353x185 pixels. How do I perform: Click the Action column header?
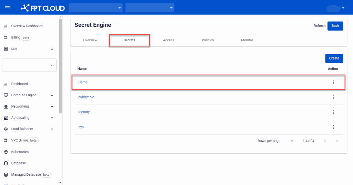333,69
